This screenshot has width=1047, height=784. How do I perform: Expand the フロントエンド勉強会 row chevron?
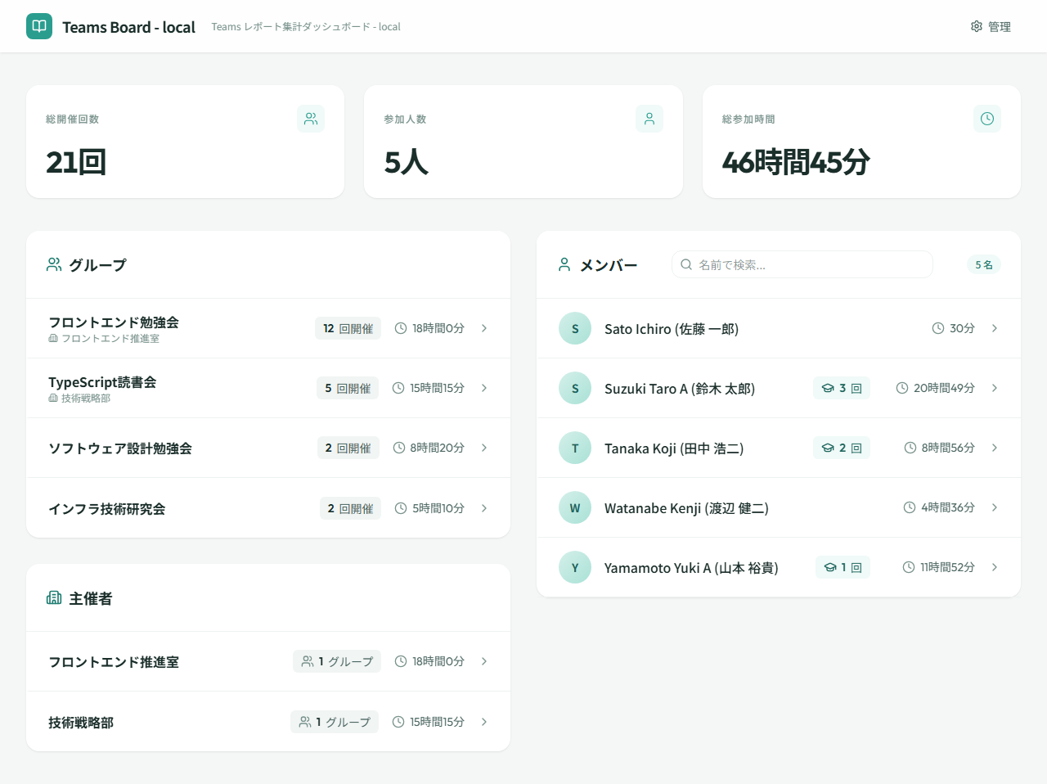tap(484, 328)
